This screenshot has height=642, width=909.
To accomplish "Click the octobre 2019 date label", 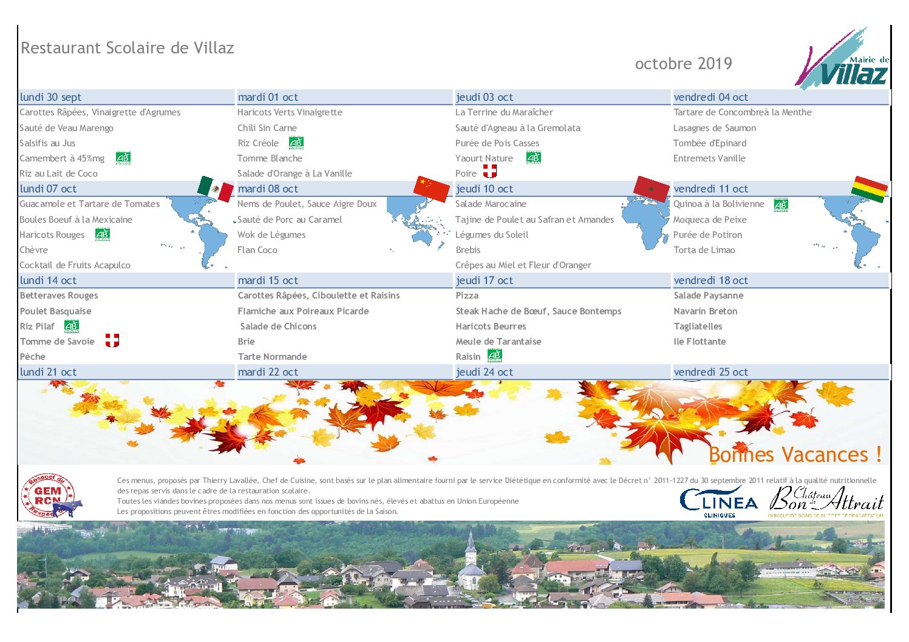I will pyautogui.click(x=684, y=64).
